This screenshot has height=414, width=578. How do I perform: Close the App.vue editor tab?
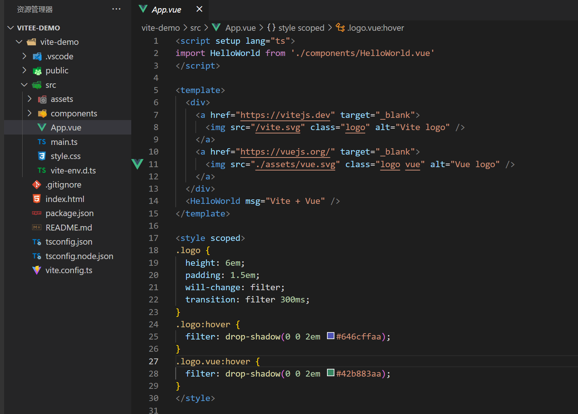pyautogui.click(x=199, y=9)
